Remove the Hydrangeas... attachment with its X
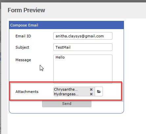The image size is (146, 134). pyautogui.click(x=91, y=94)
